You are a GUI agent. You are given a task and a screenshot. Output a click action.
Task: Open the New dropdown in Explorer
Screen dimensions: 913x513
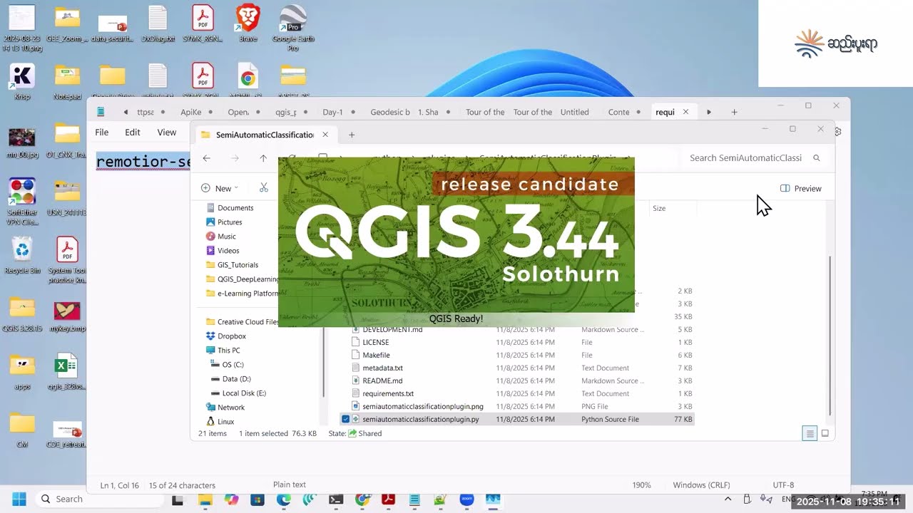(x=220, y=188)
